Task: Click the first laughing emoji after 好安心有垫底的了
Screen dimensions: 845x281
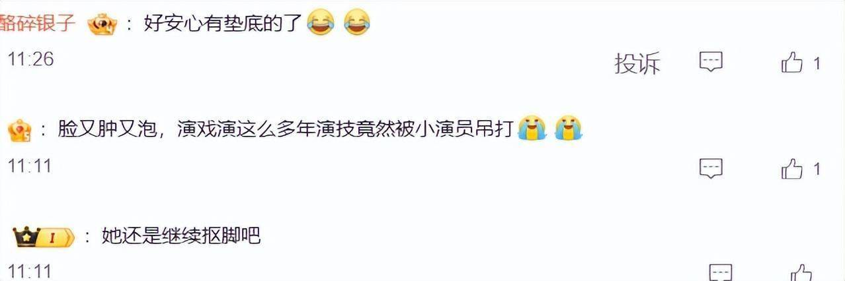Action: [x=321, y=24]
